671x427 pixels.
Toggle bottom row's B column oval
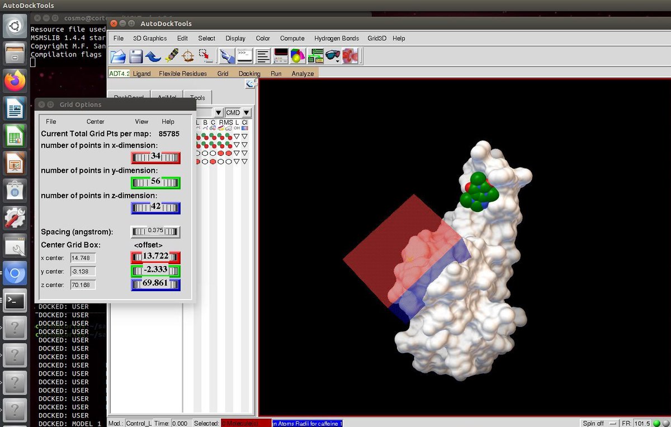pos(205,162)
